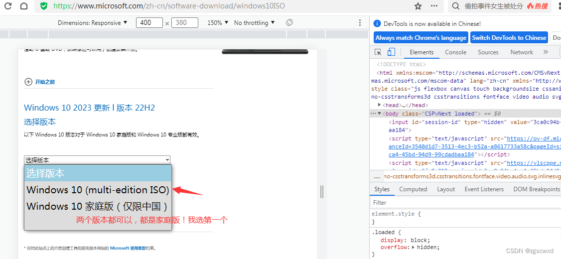Open the Computed tab
The image size is (561, 259).
[413, 189]
